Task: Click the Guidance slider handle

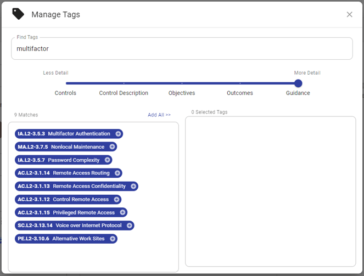Action: click(298, 83)
